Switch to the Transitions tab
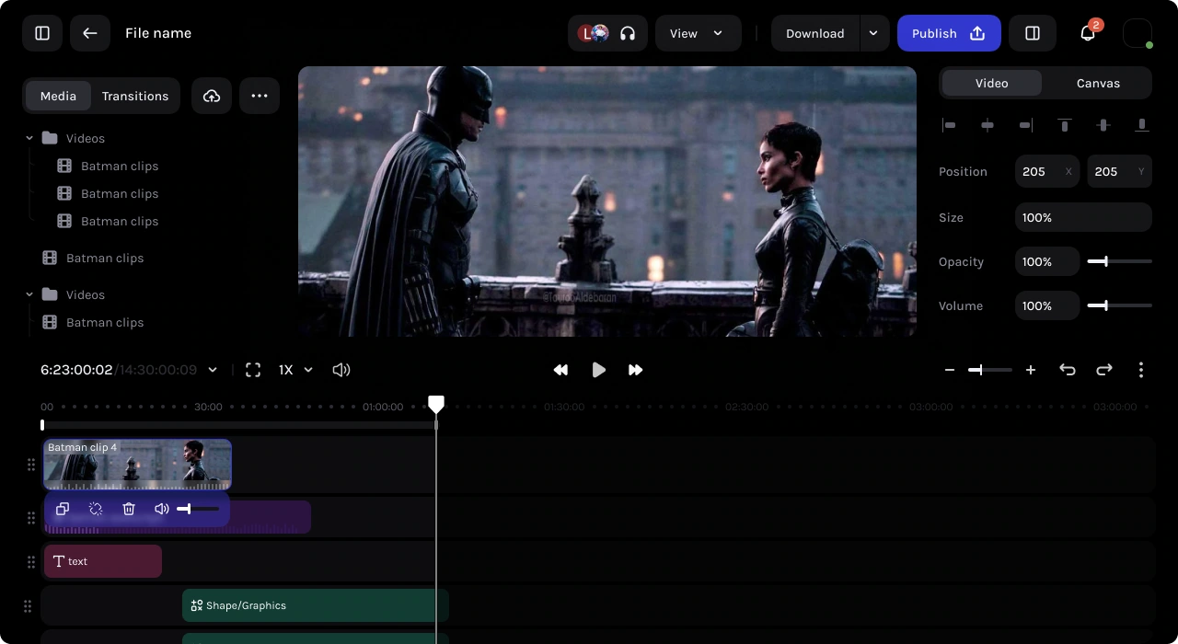Image resolution: width=1178 pixels, height=644 pixels. coord(135,96)
